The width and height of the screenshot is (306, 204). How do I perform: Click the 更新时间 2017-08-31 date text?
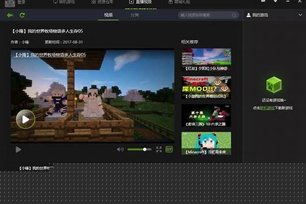[x=64, y=42]
